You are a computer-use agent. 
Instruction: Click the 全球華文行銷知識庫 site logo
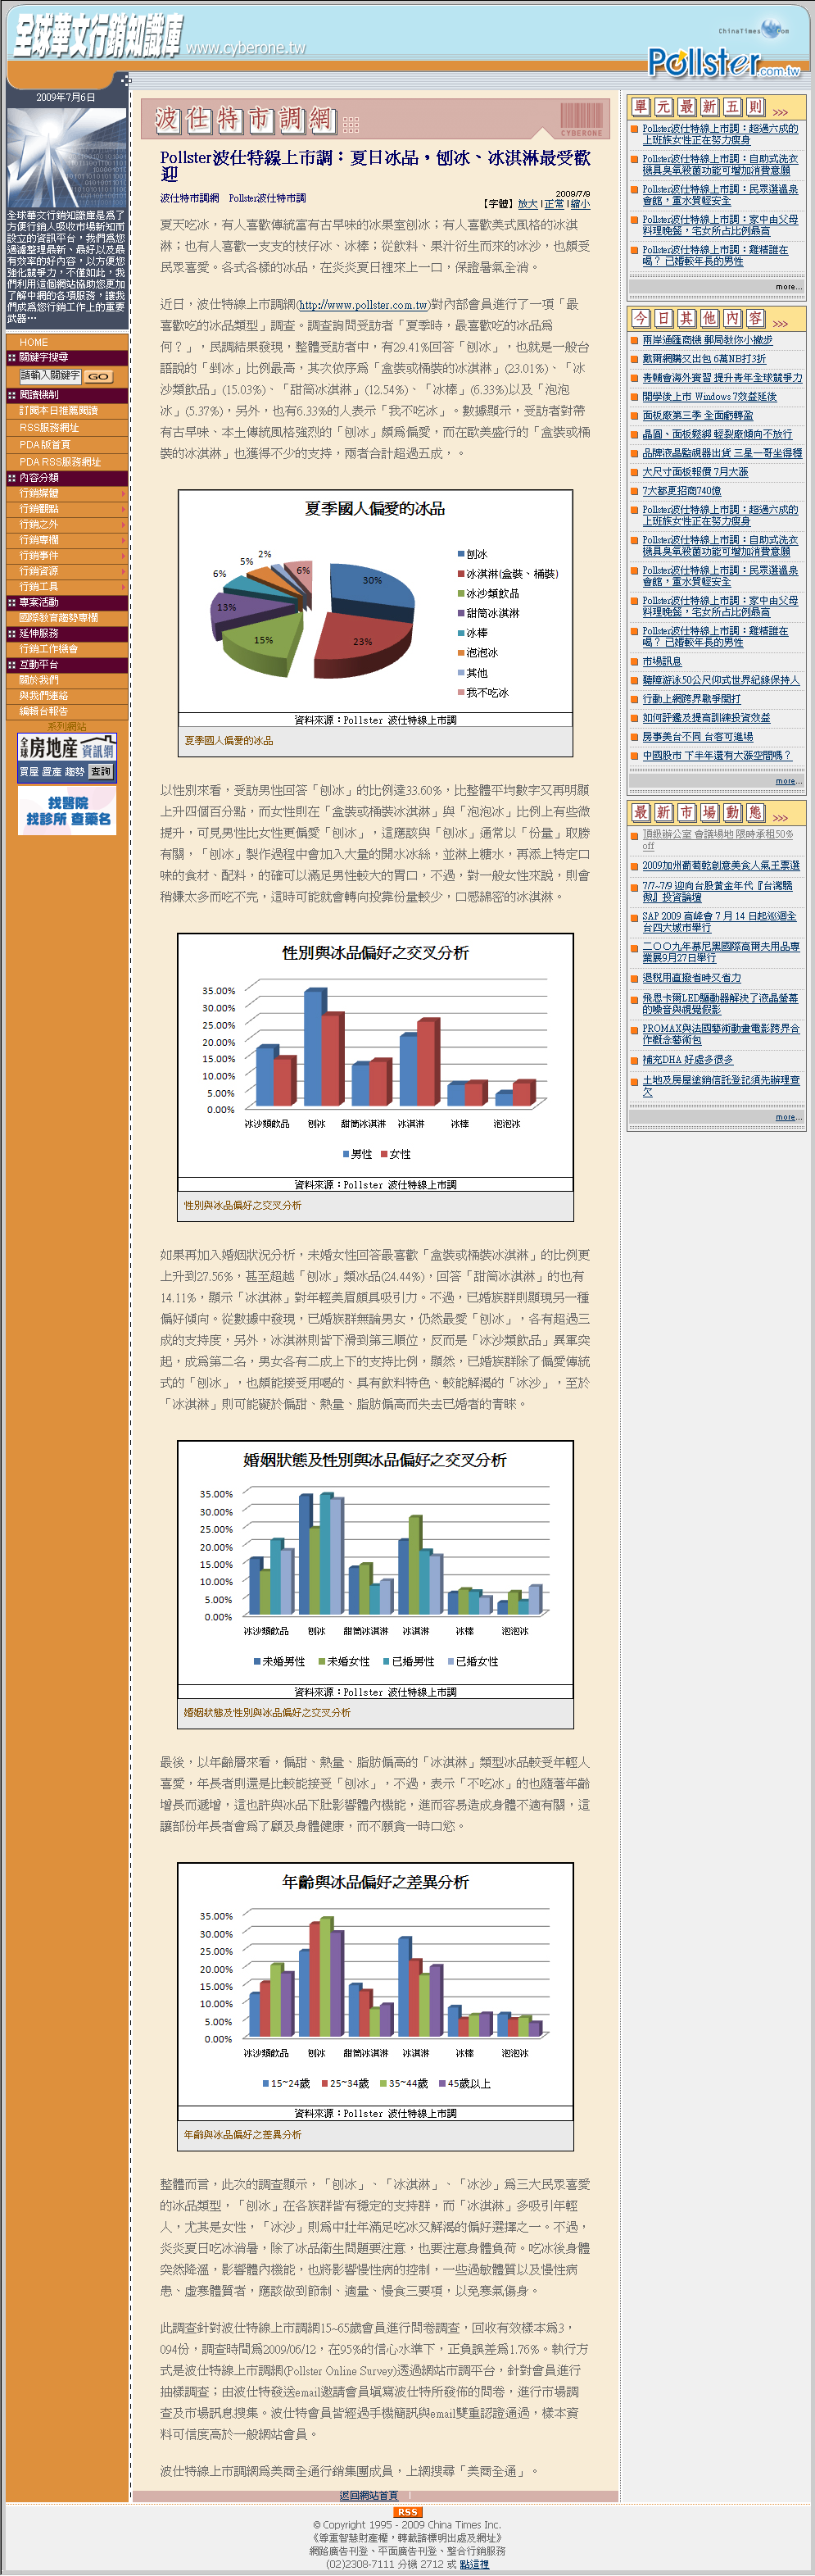pos(97,36)
